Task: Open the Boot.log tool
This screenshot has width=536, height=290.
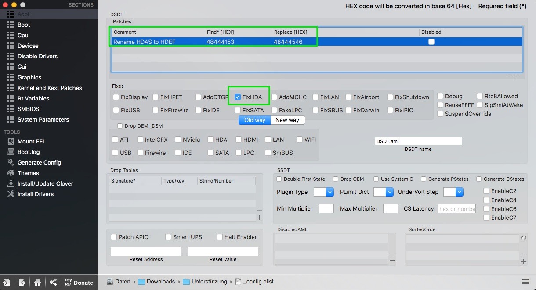Action: [x=11, y=152]
